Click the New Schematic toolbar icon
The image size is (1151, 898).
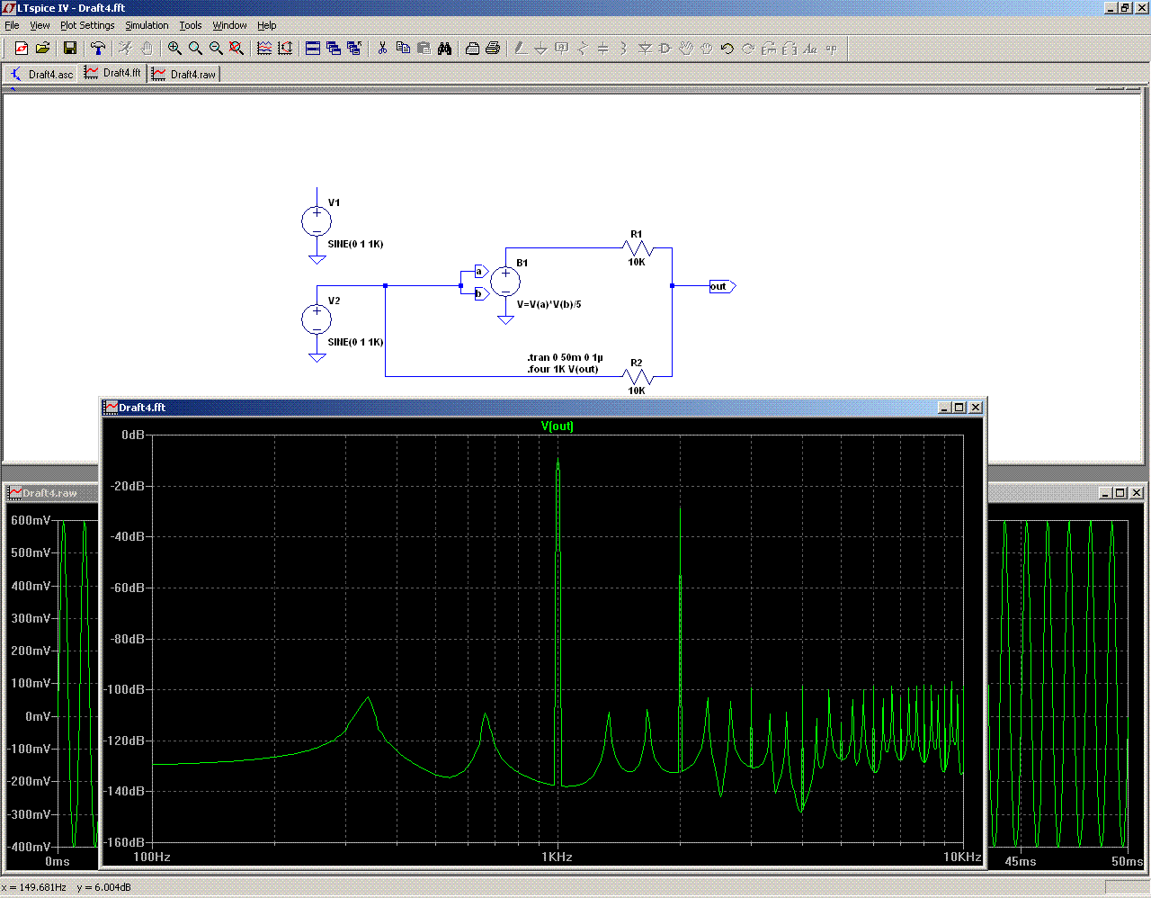click(x=22, y=49)
